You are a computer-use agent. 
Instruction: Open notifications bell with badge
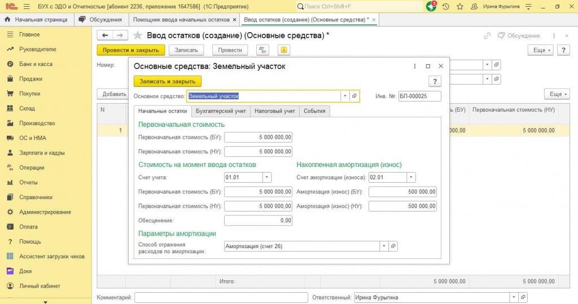pyautogui.click(x=431, y=6)
